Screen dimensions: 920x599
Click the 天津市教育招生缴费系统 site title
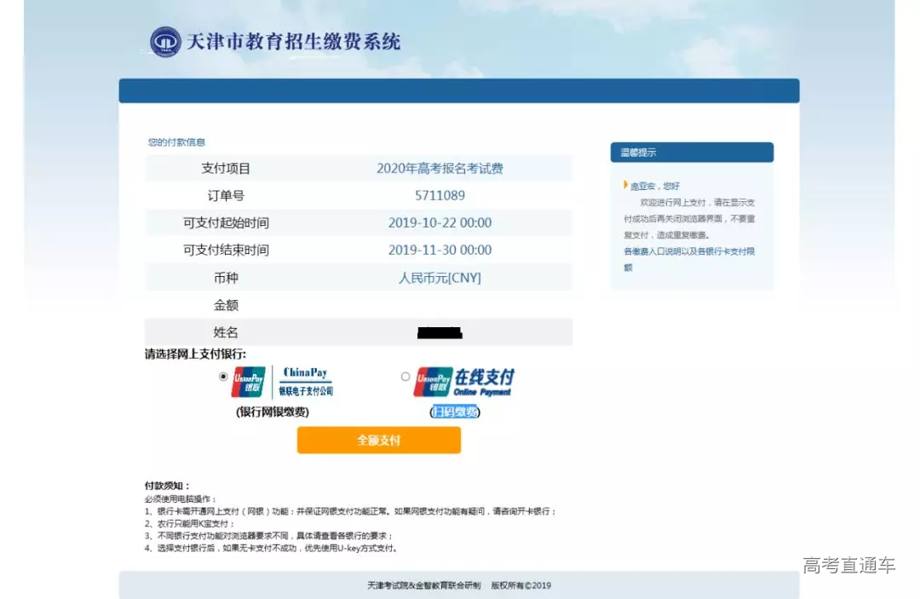point(293,42)
